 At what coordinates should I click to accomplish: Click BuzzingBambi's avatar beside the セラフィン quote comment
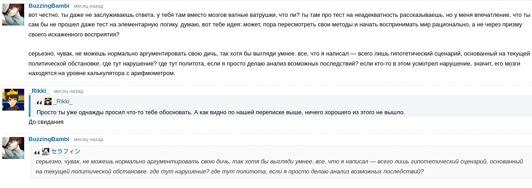pyautogui.click(x=13, y=147)
